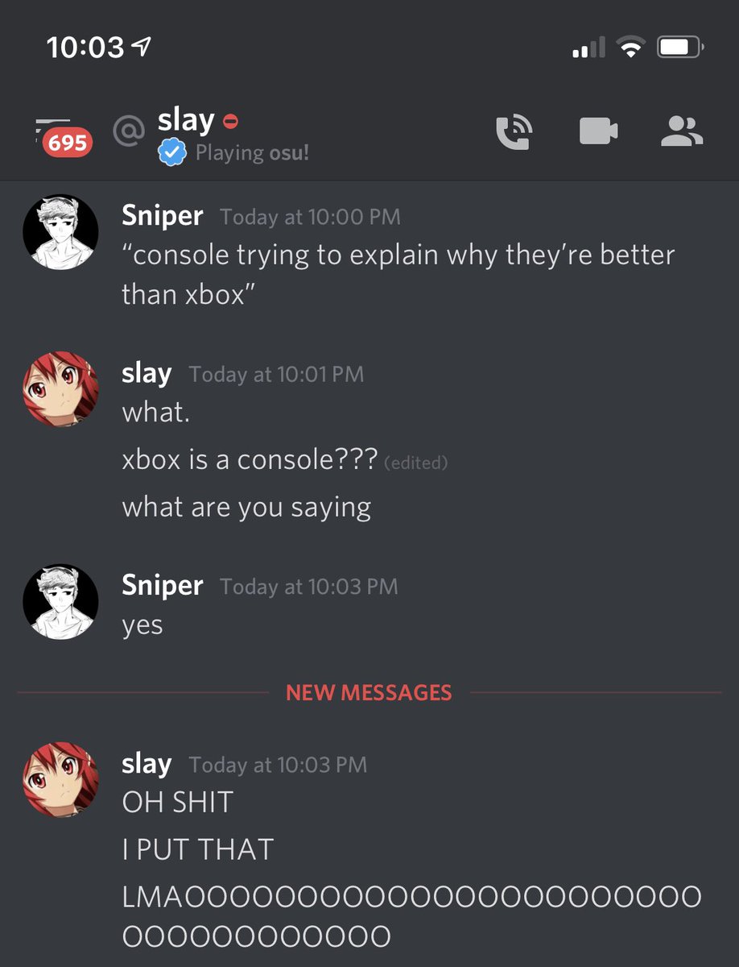Select the 'what are you saying' message
The image size is (739, 967).
pyautogui.click(x=246, y=508)
